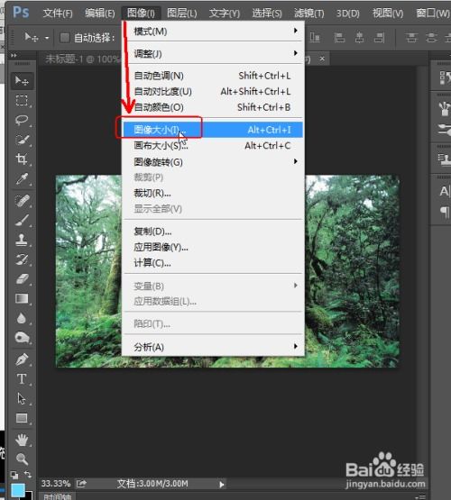Expand the 分析(A) submenu

click(213, 347)
